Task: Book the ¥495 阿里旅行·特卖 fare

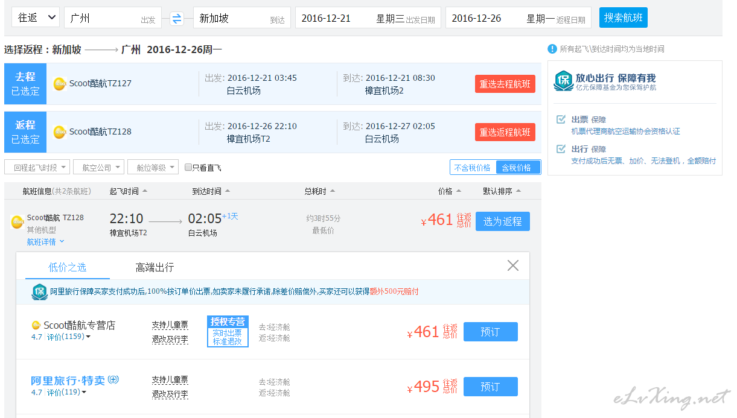Action: (x=491, y=387)
